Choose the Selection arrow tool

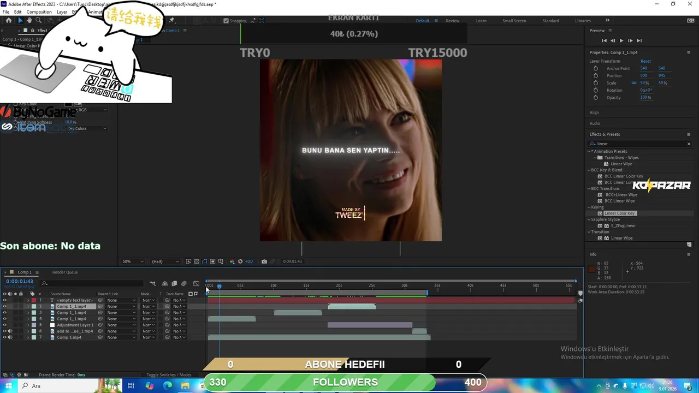[20, 20]
